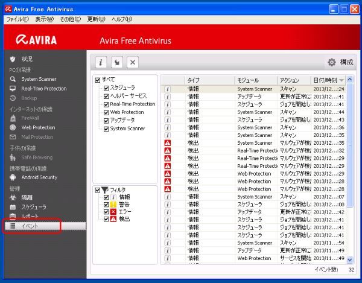The width and height of the screenshot is (362, 283).
Task: Toggle エラー type filter checkbox
Action: pos(106,212)
